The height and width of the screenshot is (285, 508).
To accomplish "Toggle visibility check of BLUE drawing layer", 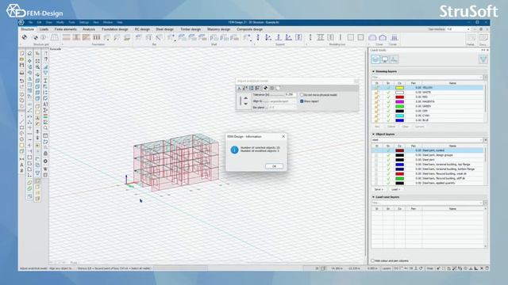I will coord(388,120).
